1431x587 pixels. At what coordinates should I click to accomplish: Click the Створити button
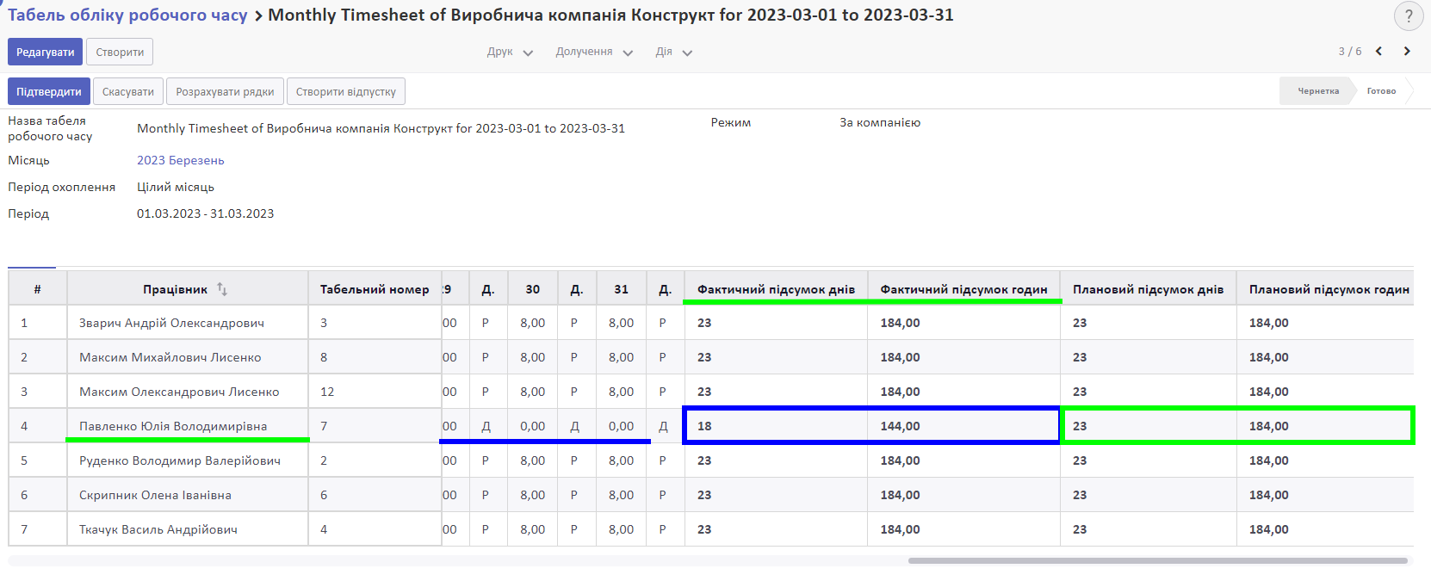point(120,52)
